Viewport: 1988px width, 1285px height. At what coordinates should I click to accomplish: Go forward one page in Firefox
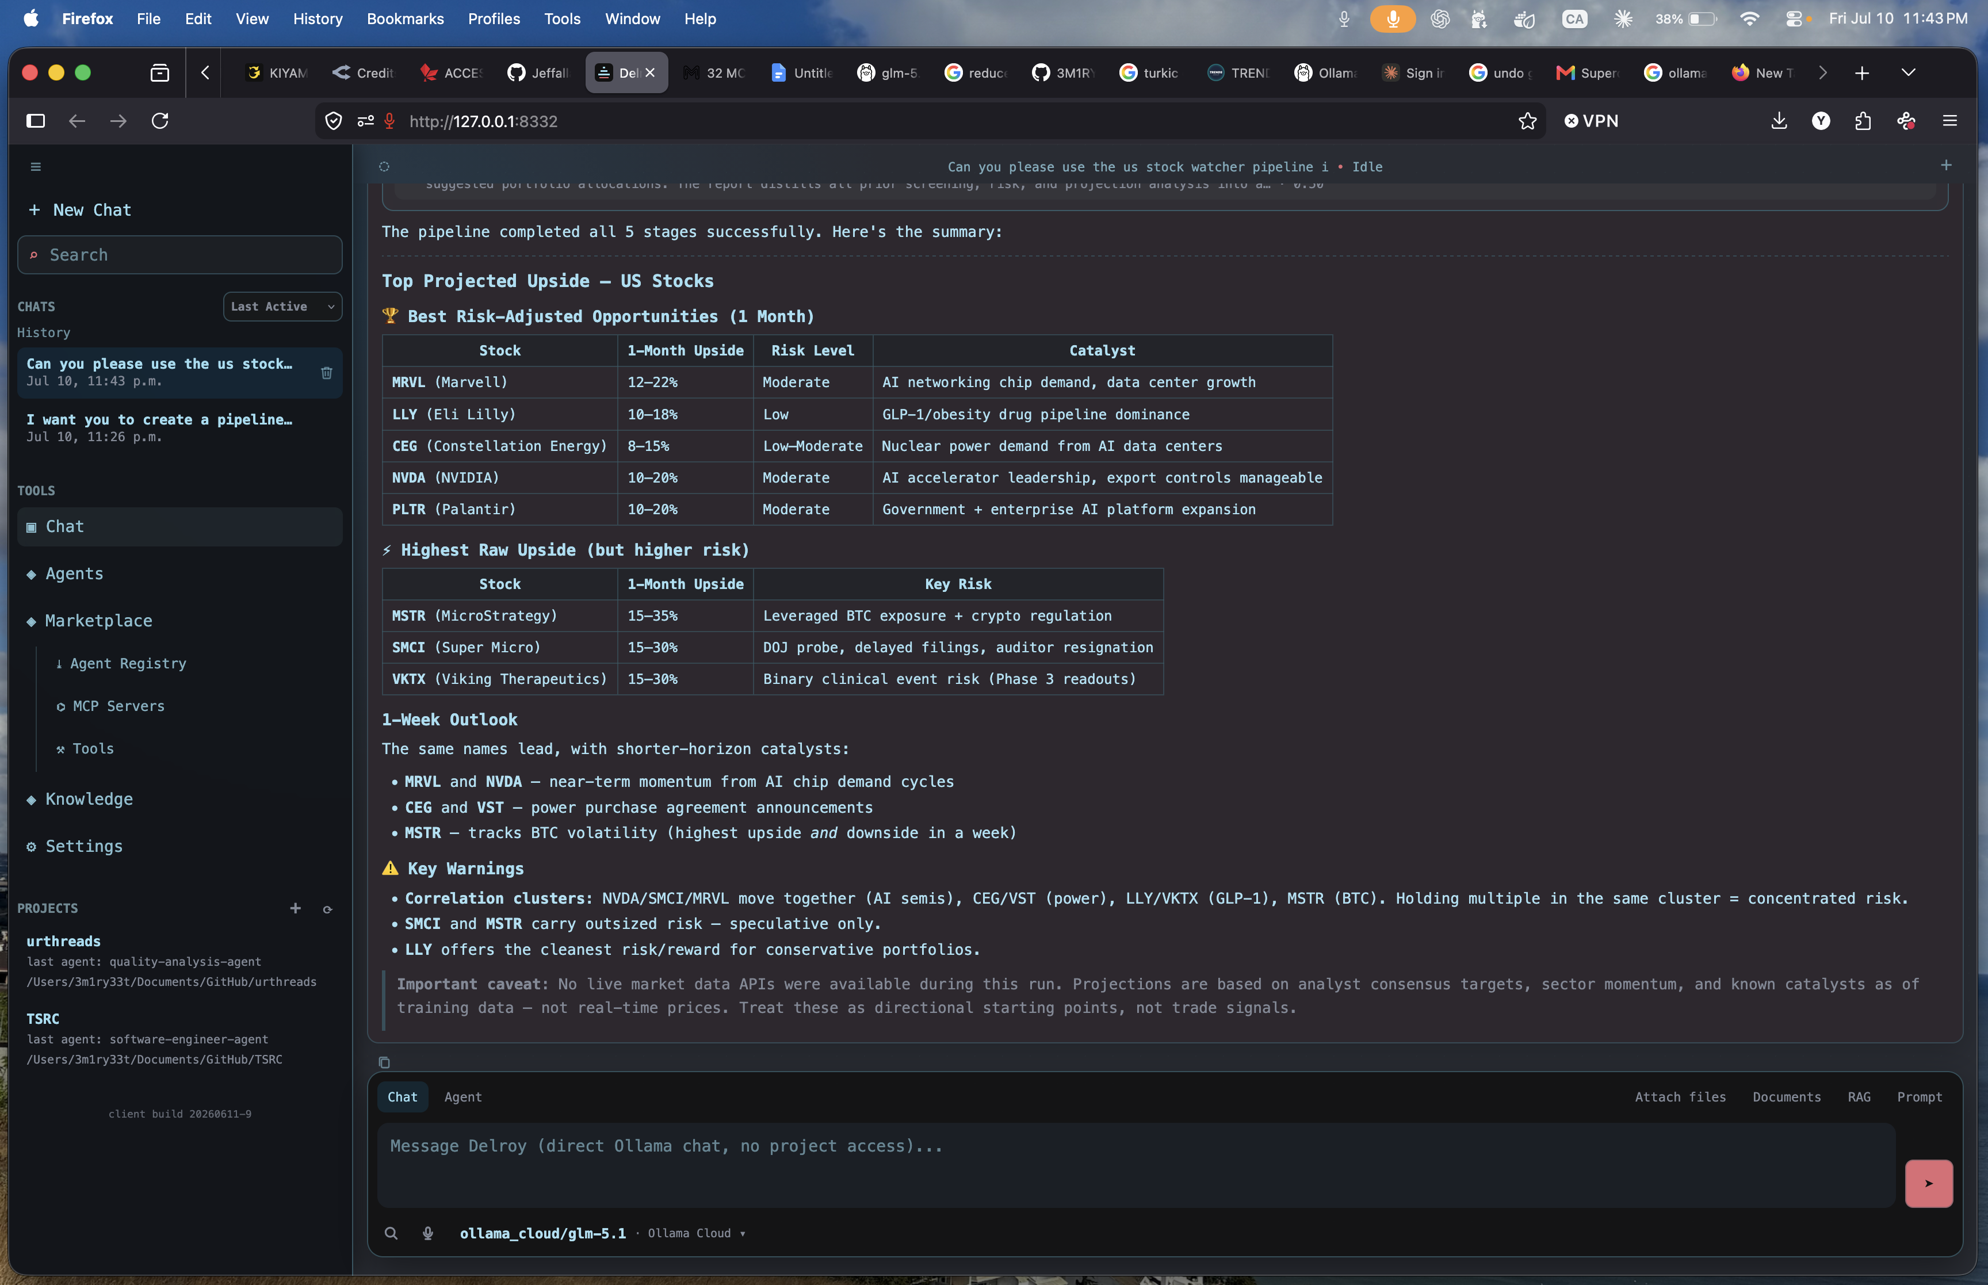click(118, 121)
